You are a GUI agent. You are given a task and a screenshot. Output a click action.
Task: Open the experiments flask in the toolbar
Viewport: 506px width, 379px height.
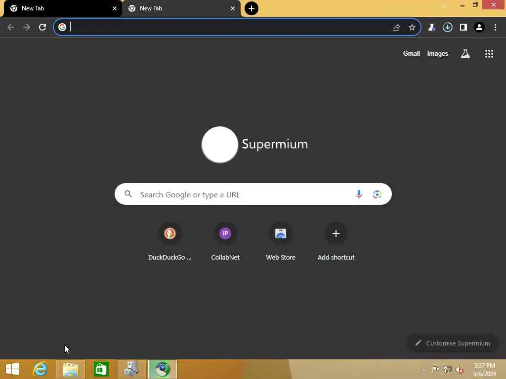coord(431,28)
